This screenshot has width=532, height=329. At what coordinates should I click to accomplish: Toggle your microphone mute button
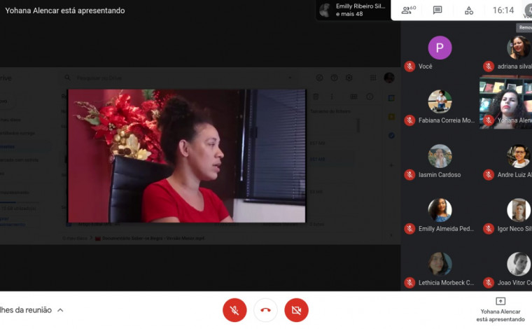coord(234,310)
